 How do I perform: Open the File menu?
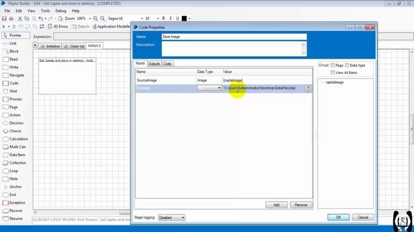point(7,11)
